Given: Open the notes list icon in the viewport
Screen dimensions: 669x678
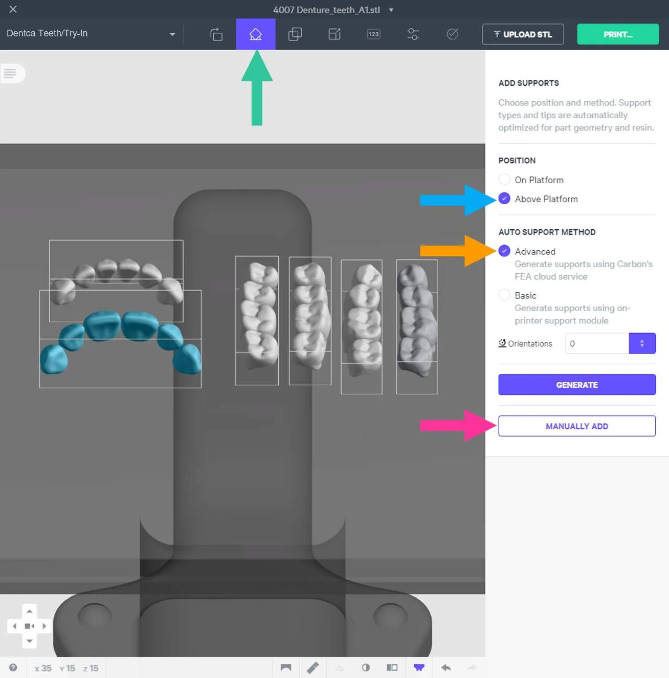Looking at the screenshot, I should point(10,73).
